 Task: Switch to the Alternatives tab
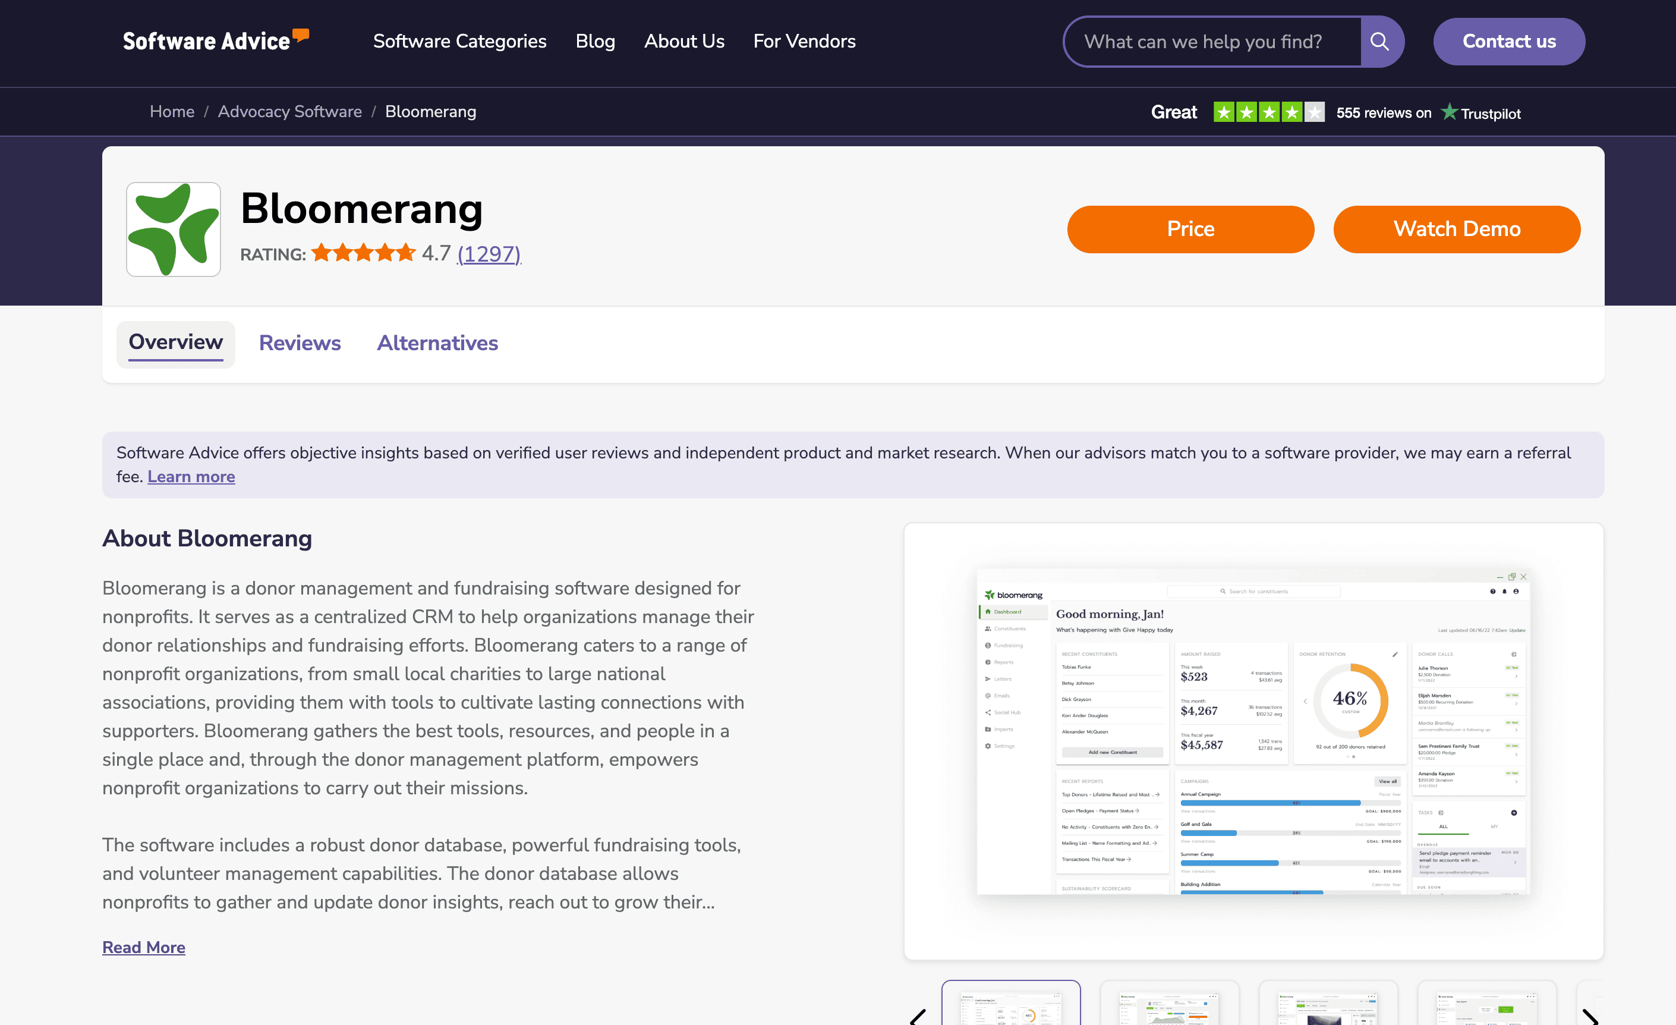437,343
